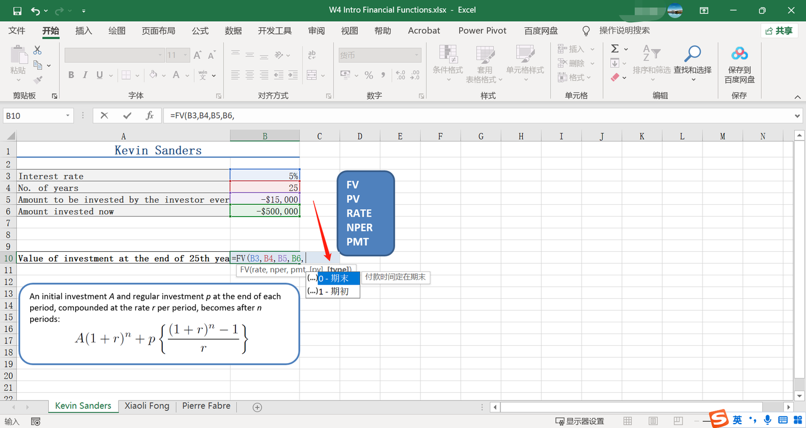The image size is (806, 428).
Task: Open Find and Select (查找和选择)
Action: click(x=692, y=62)
